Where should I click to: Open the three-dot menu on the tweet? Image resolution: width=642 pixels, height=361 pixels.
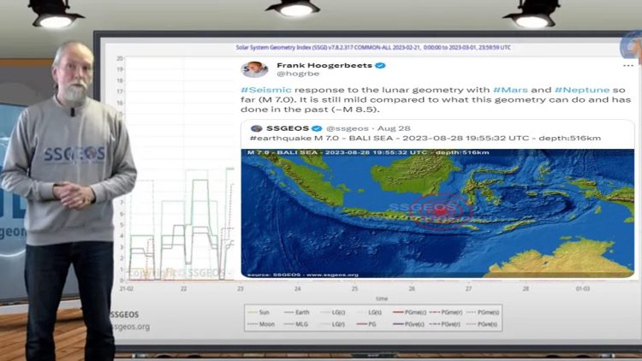click(627, 66)
